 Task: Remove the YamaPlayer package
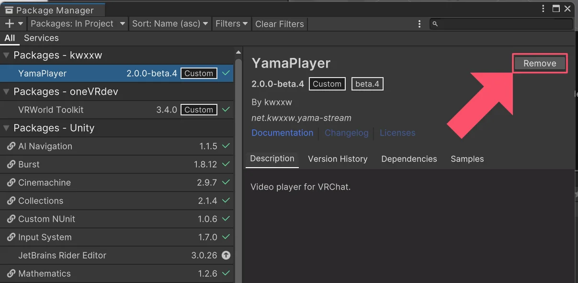540,63
